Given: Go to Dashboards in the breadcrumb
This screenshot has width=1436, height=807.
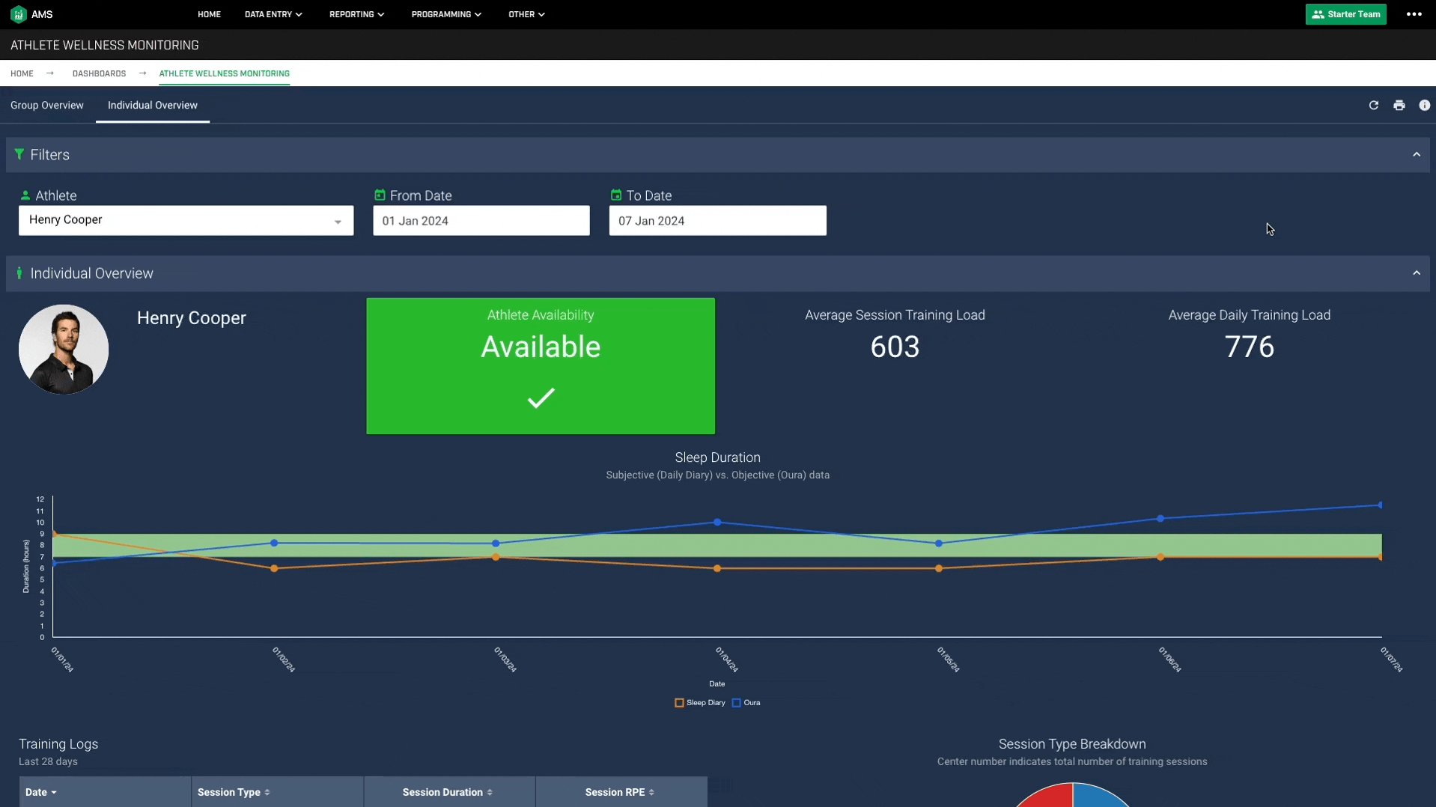Looking at the screenshot, I should (99, 73).
